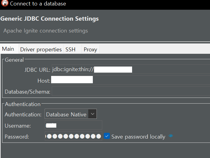Click into the JDBC URL field

pyautogui.click(x=131, y=69)
